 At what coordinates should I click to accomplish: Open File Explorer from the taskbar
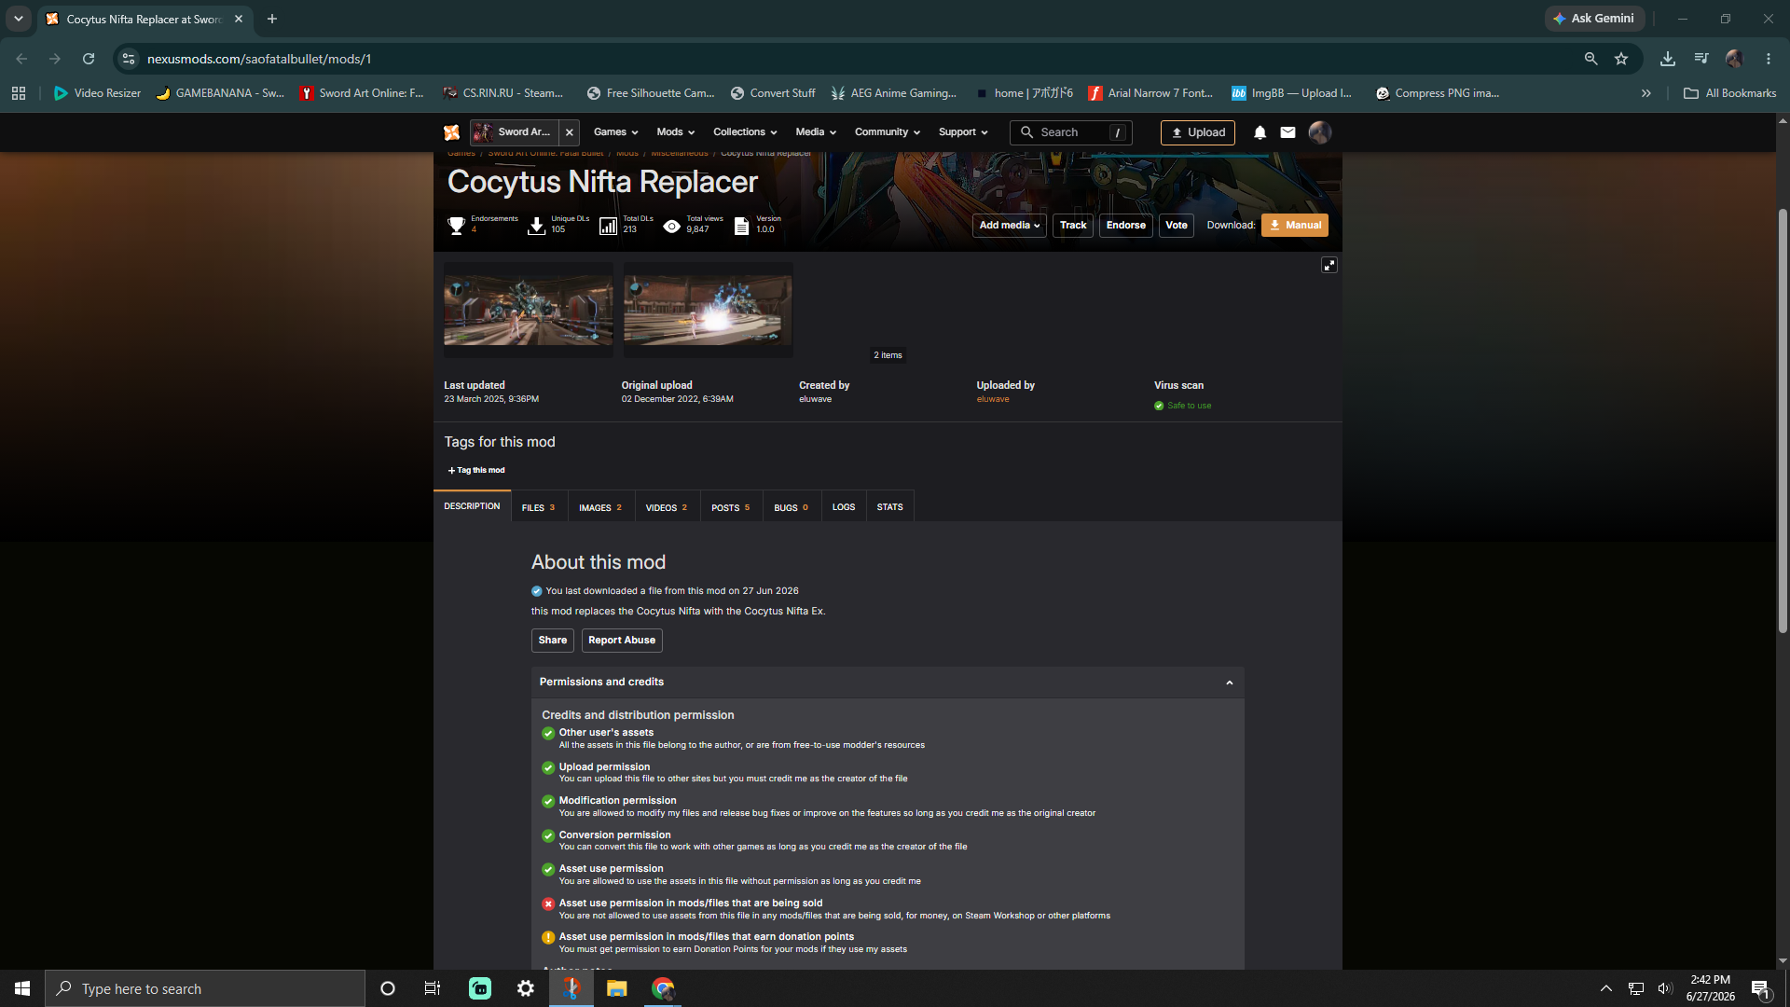tap(617, 988)
